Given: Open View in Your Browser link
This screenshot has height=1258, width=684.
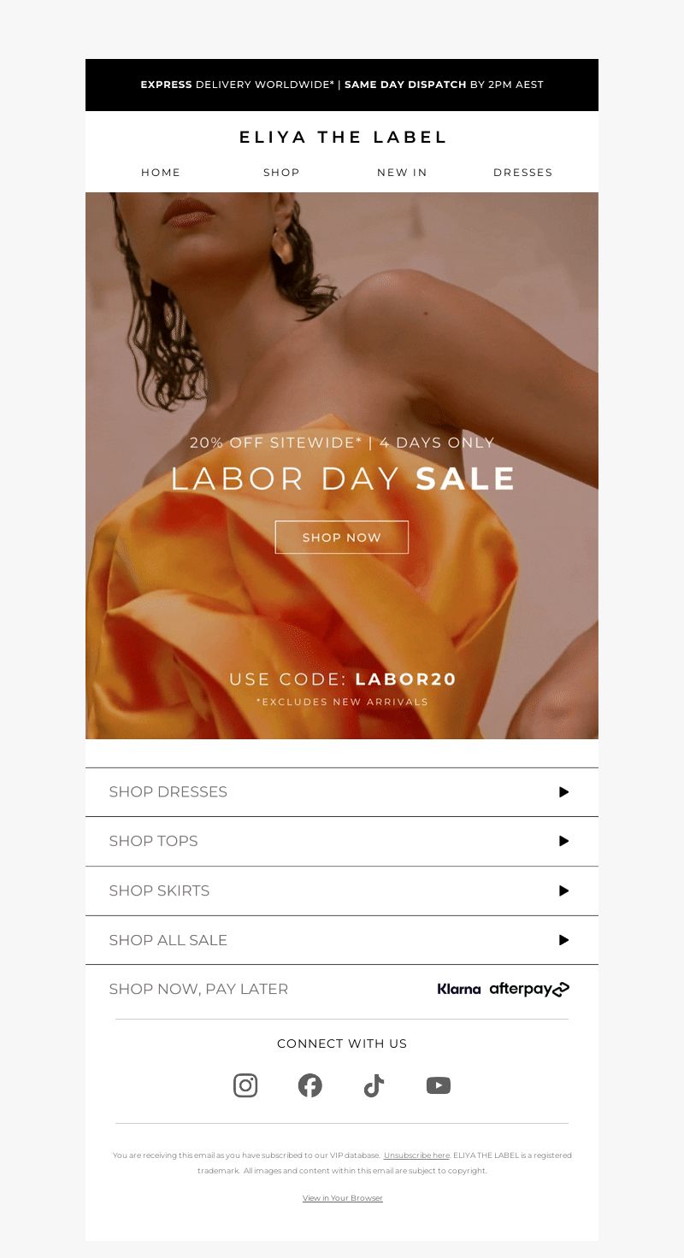Looking at the screenshot, I should pyautogui.click(x=342, y=1198).
